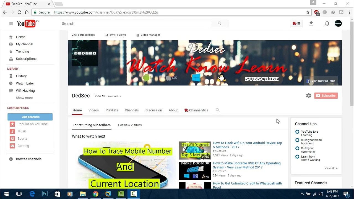Open the browser home page
This screenshot has width=354, height=199.
click(27, 12)
